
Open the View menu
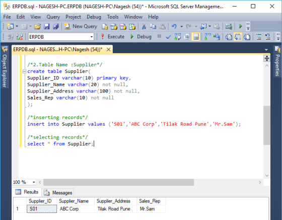point(36,17)
